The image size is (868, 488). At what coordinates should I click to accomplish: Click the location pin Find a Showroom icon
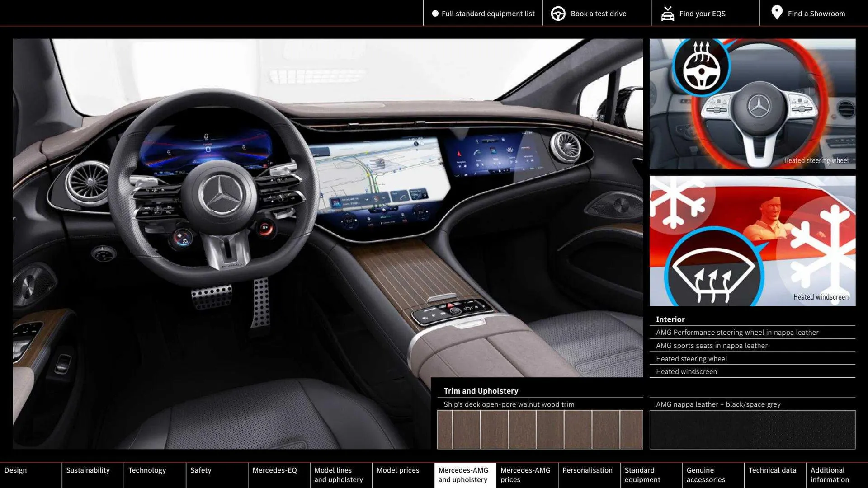click(x=777, y=13)
